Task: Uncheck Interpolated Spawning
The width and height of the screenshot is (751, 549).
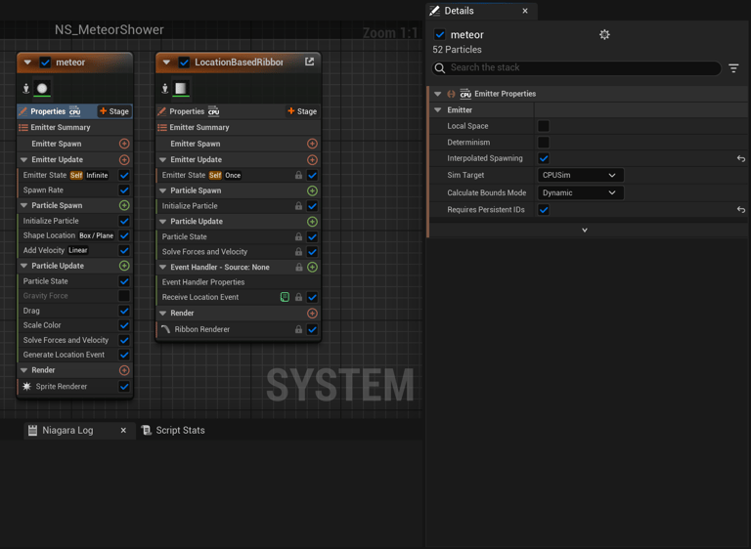Action: (x=544, y=158)
